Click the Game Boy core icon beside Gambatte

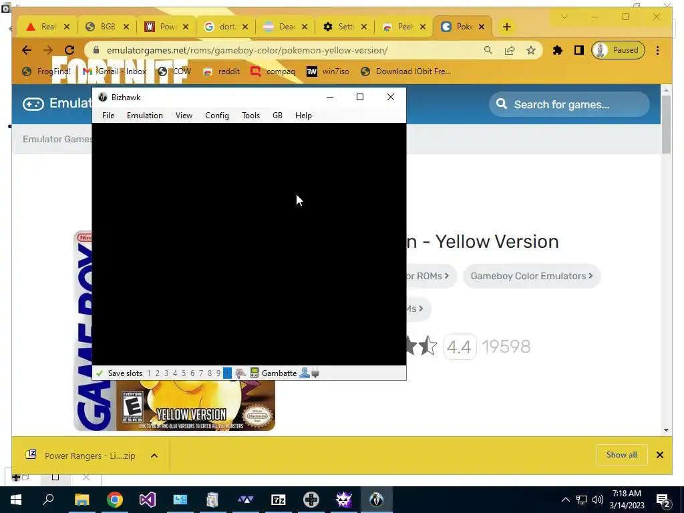254,373
